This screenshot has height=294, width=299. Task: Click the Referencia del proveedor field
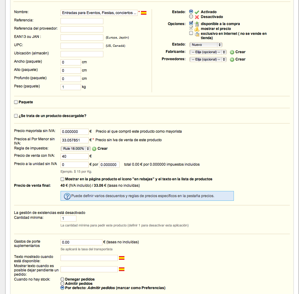pos(82,29)
